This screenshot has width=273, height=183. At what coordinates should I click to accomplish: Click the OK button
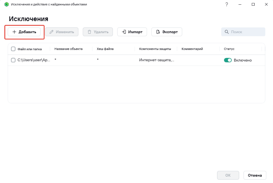[x=228, y=175]
